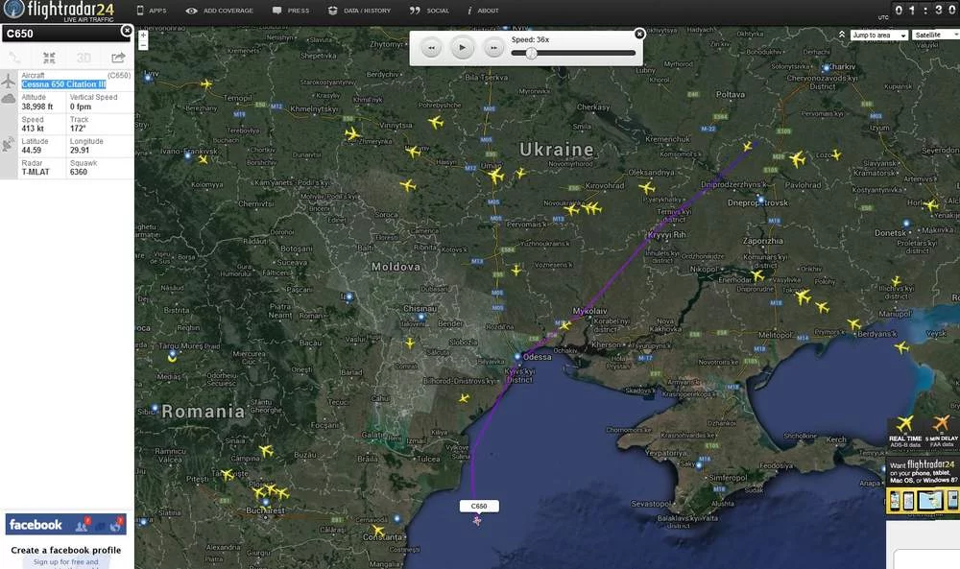960x569 pixels.
Task: Open the Apps menu
Action: coord(152,11)
